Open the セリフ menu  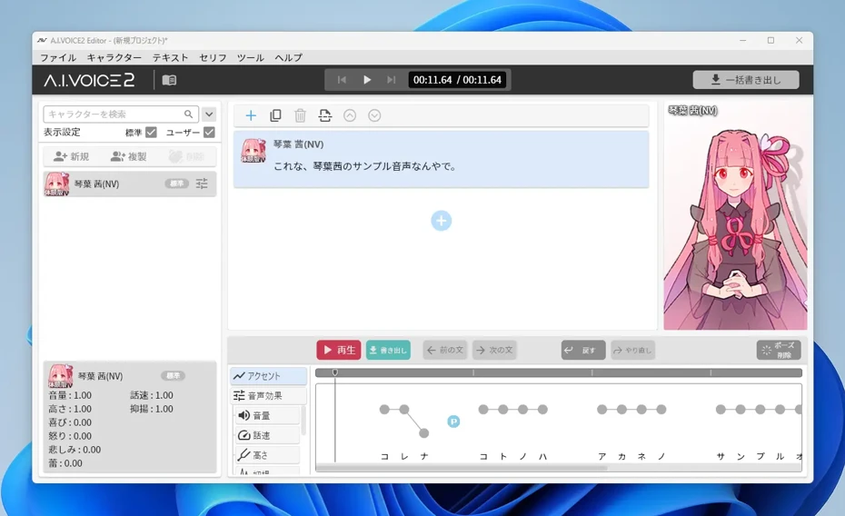[x=213, y=57]
